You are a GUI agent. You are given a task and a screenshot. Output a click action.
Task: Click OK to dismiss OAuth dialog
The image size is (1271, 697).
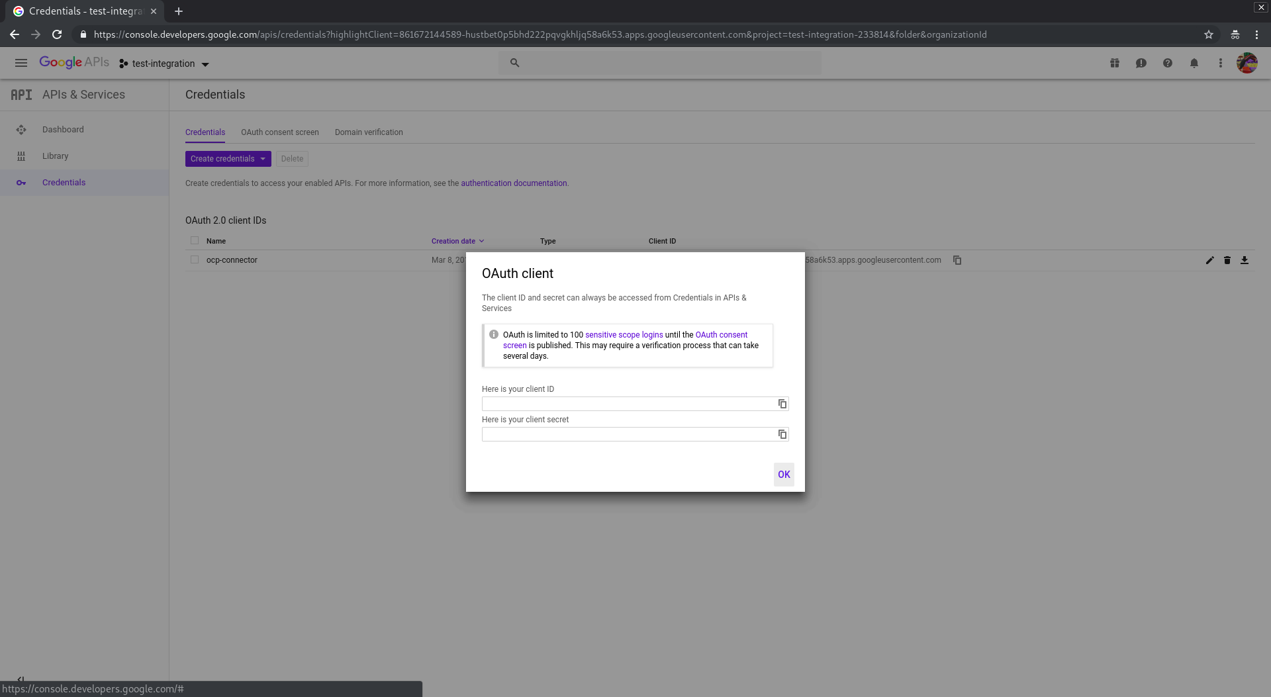pyautogui.click(x=784, y=475)
